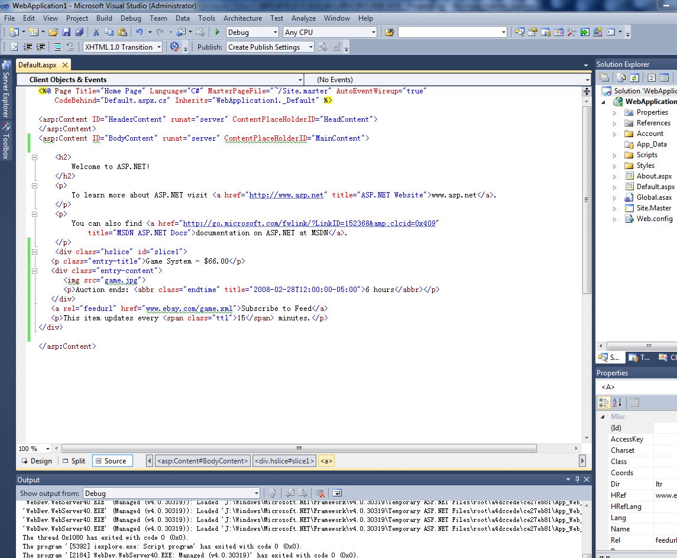Click the Add New Item toolbar icon
This screenshot has width=677, height=558.
[x=33, y=33]
